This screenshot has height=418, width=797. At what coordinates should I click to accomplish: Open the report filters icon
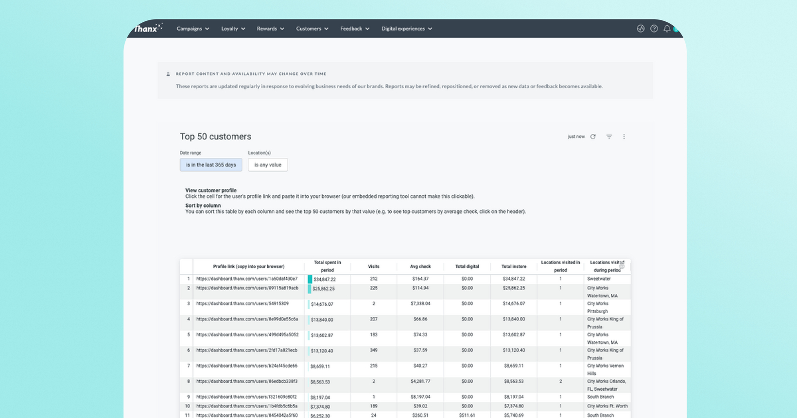click(609, 137)
